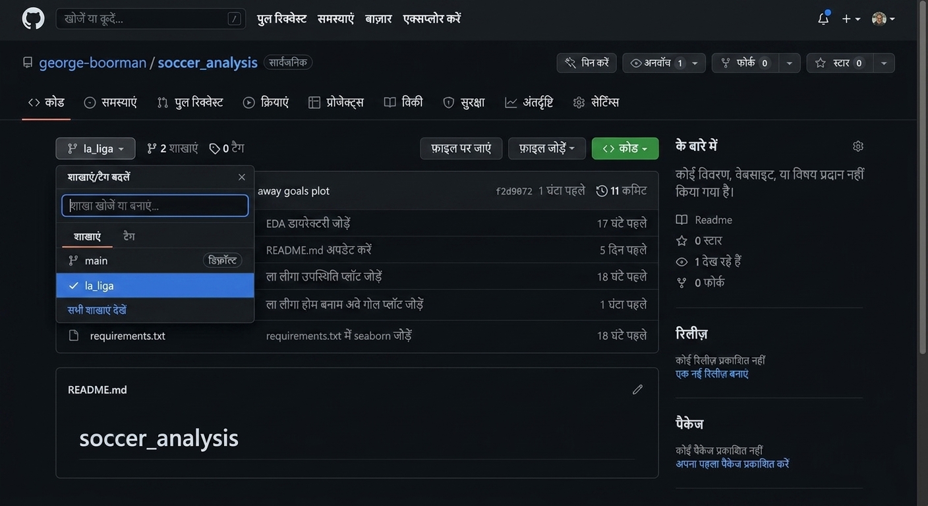928x506 pixels.
Task: Click the slash shortcut key icon
Action: [x=234, y=19]
